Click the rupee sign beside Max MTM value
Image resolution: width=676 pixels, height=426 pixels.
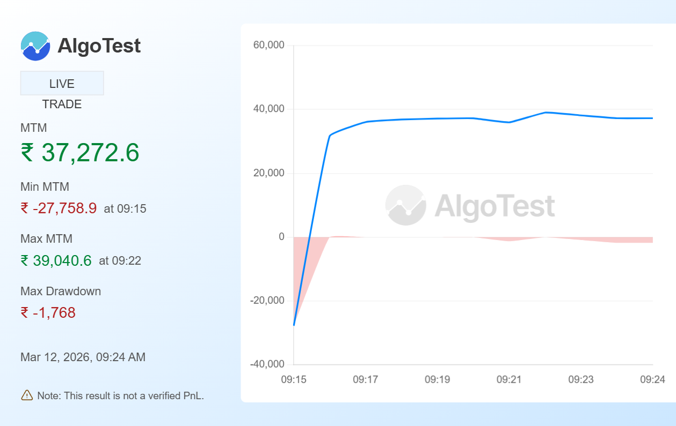(x=25, y=260)
